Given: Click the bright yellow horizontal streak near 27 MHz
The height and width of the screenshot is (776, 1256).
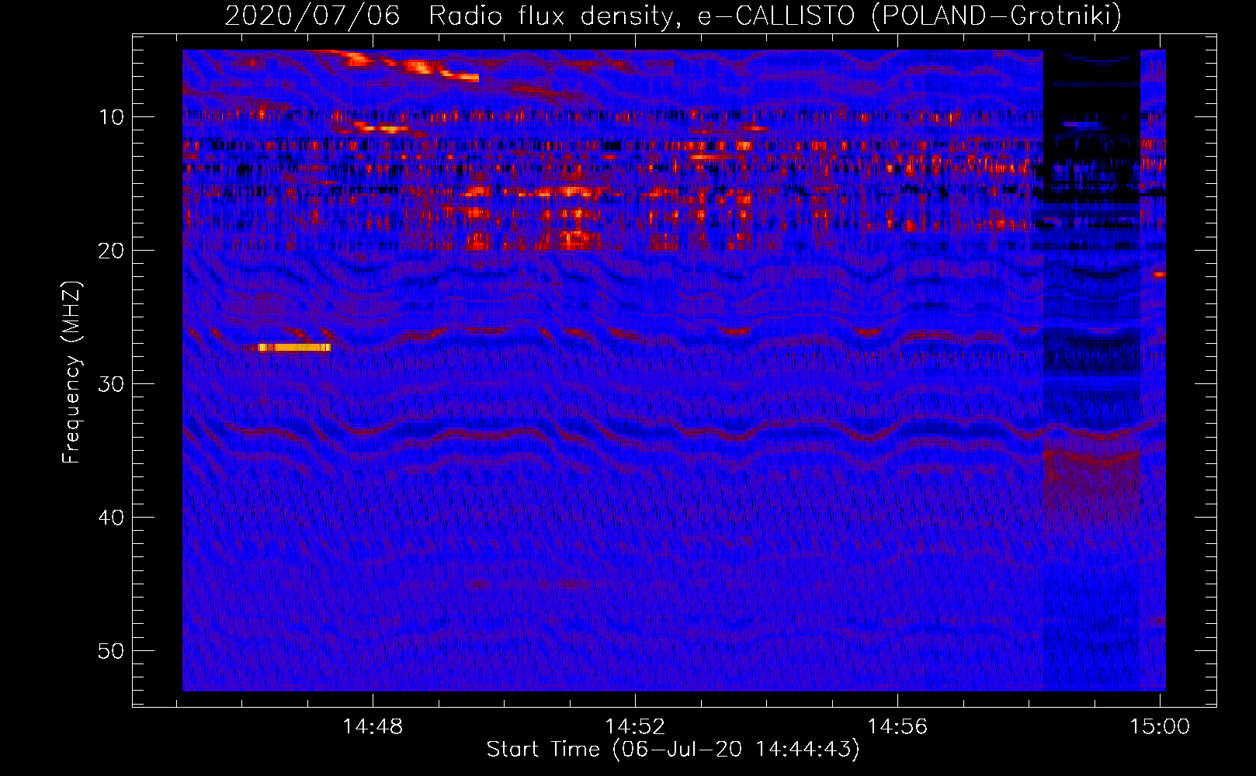Looking at the screenshot, I should tap(294, 347).
